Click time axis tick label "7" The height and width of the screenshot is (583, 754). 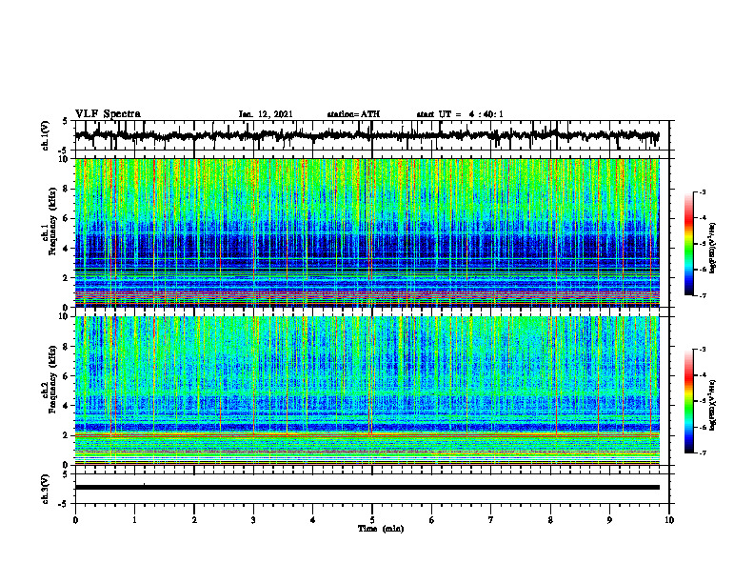tap(491, 520)
